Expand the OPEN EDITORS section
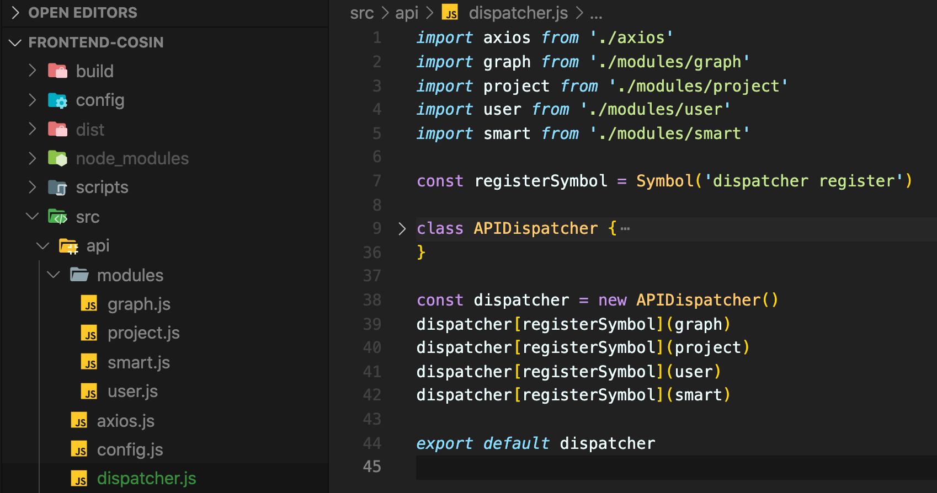The width and height of the screenshot is (937, 493). 15,12
